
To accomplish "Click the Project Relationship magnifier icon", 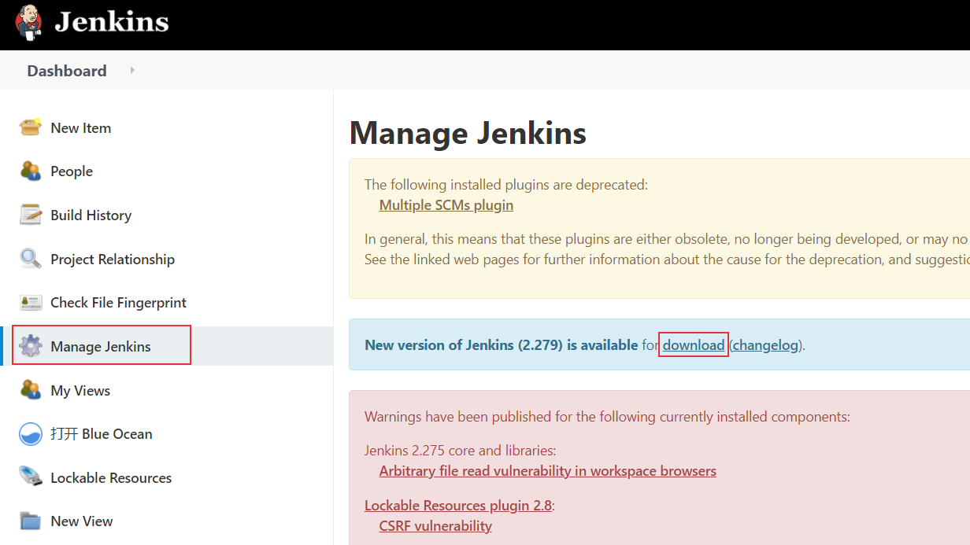I will (x=31, y=259).
